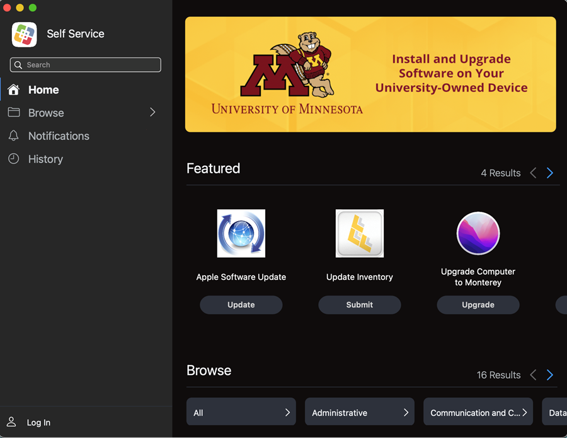Click Submit under Update Inventory
Image resolution: width=567 pixels, height=438 pixels.
pyautogui.click(x=360, y=305)
